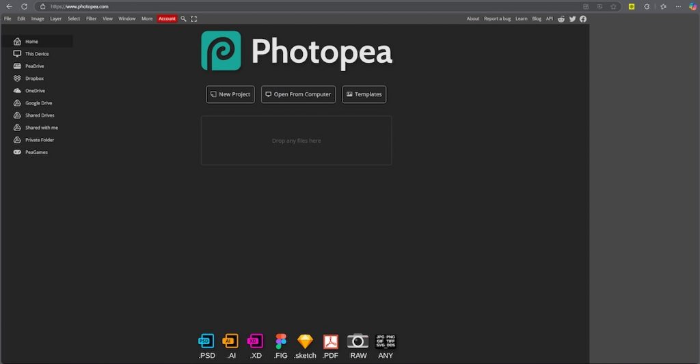The image size is (700, 364).
Task: Open the Image menu
Action: pyautogui.click(x=38, y=18)
